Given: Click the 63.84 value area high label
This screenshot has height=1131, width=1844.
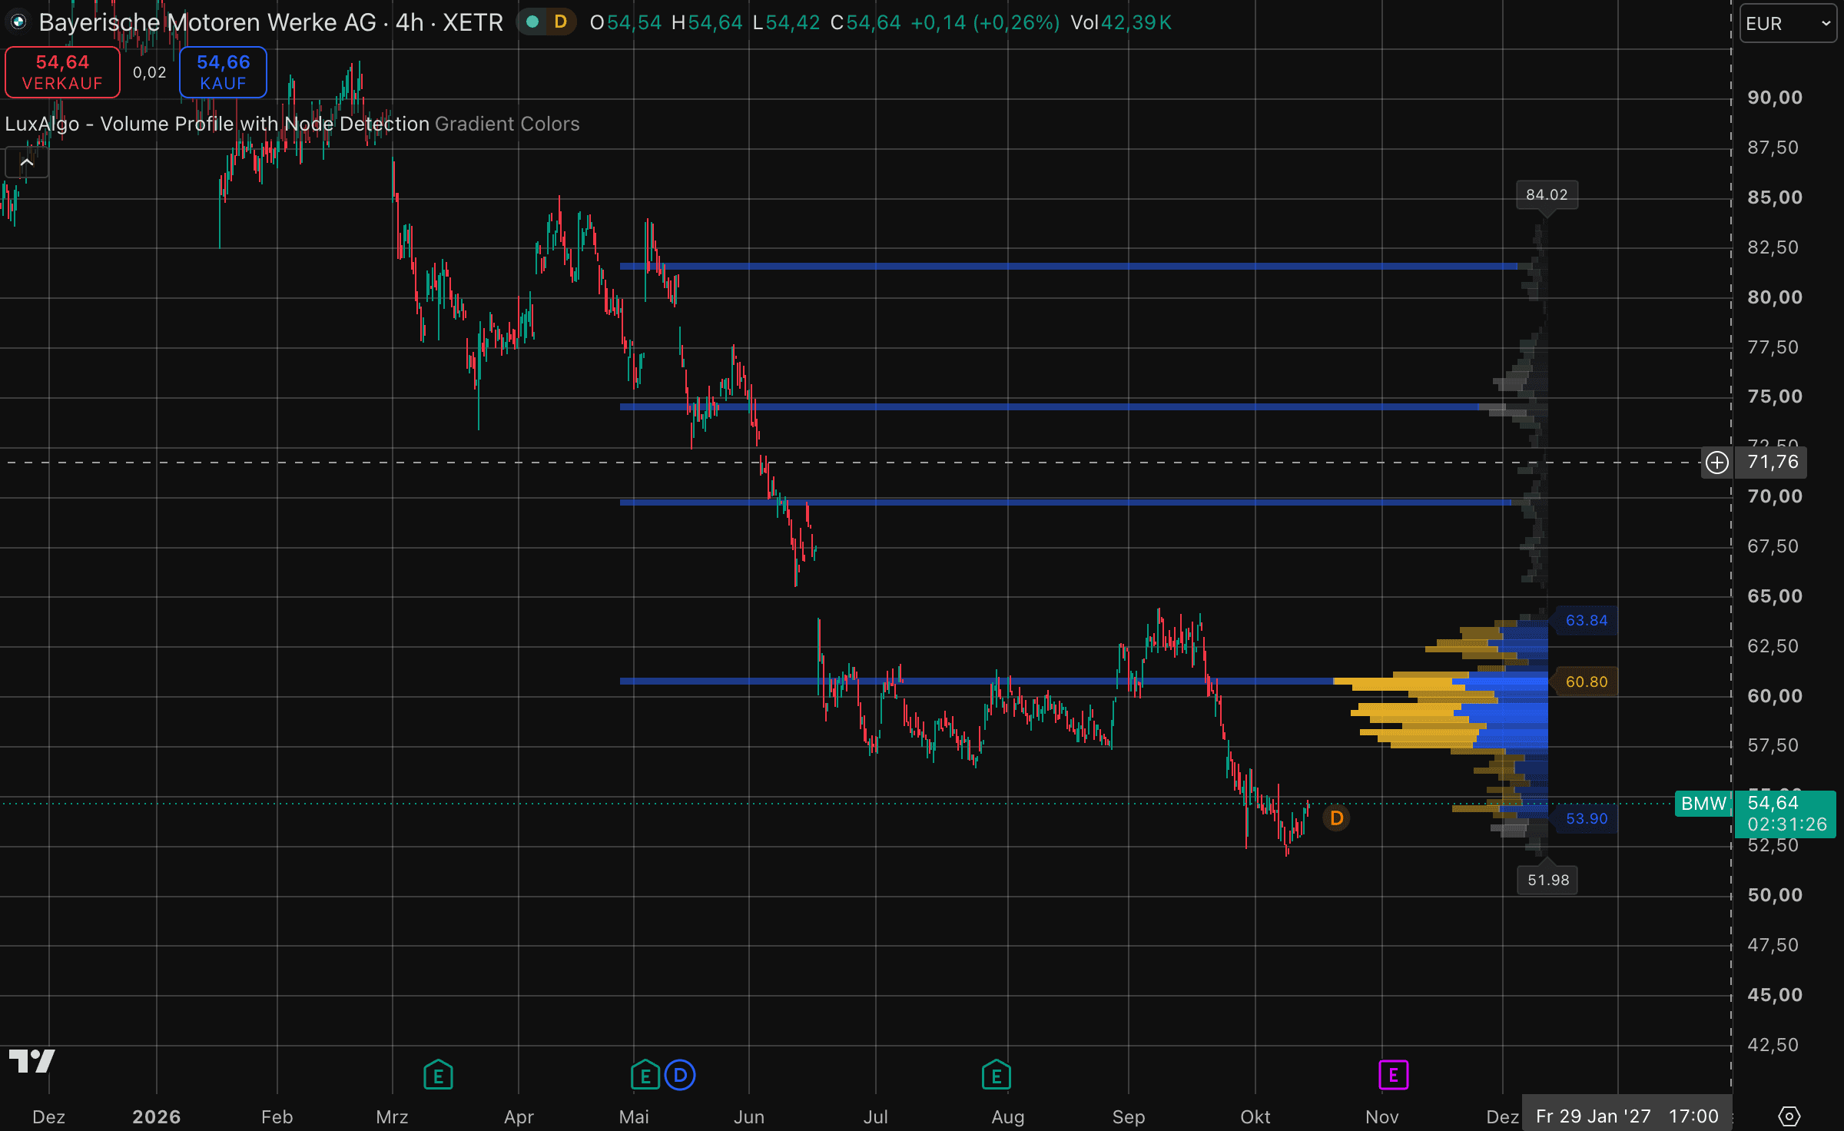Looking at the screenshot, I should tap(1586, 620).
